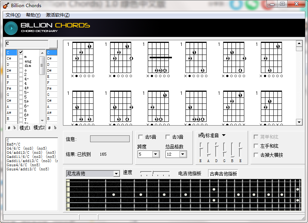Click the small button next to chord name field

coord(53,44)
